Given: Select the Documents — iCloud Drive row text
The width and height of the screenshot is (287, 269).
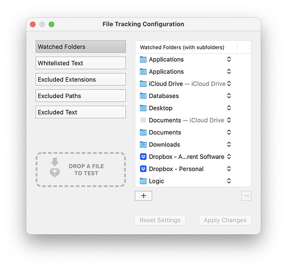Looking at the screenshot, I should [x=186, y=120].
